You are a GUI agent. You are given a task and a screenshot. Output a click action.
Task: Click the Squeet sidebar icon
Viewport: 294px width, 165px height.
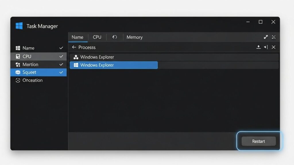click(18, 72)
